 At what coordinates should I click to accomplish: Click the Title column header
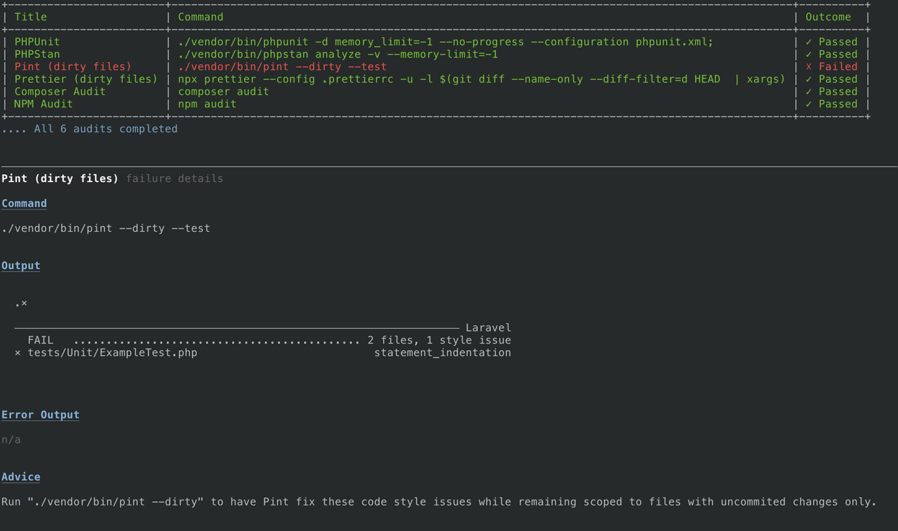click(31, 17)
